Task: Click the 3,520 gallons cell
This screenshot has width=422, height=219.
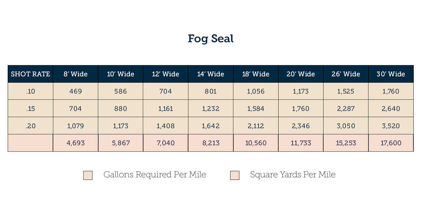Action: point(391,126)
